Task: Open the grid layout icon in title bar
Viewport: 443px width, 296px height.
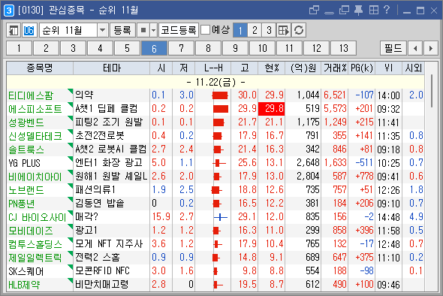Action: (373, 11)
